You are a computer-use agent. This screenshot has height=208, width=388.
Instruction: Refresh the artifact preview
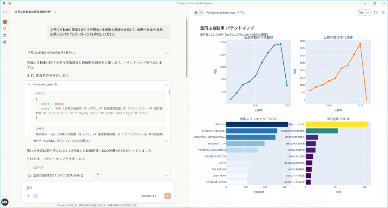375,13
